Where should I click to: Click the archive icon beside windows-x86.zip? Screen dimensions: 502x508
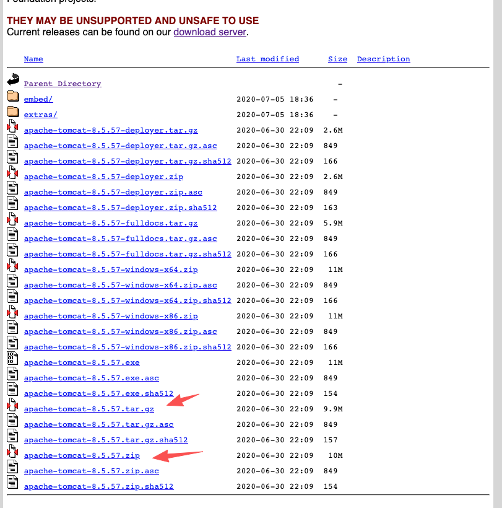12,312
